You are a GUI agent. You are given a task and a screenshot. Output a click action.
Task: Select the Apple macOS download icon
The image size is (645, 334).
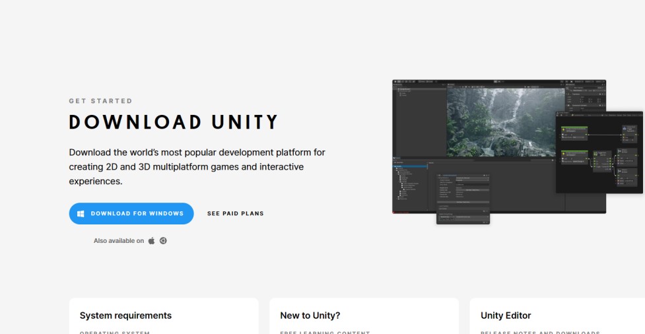click(x=151, y=241)
